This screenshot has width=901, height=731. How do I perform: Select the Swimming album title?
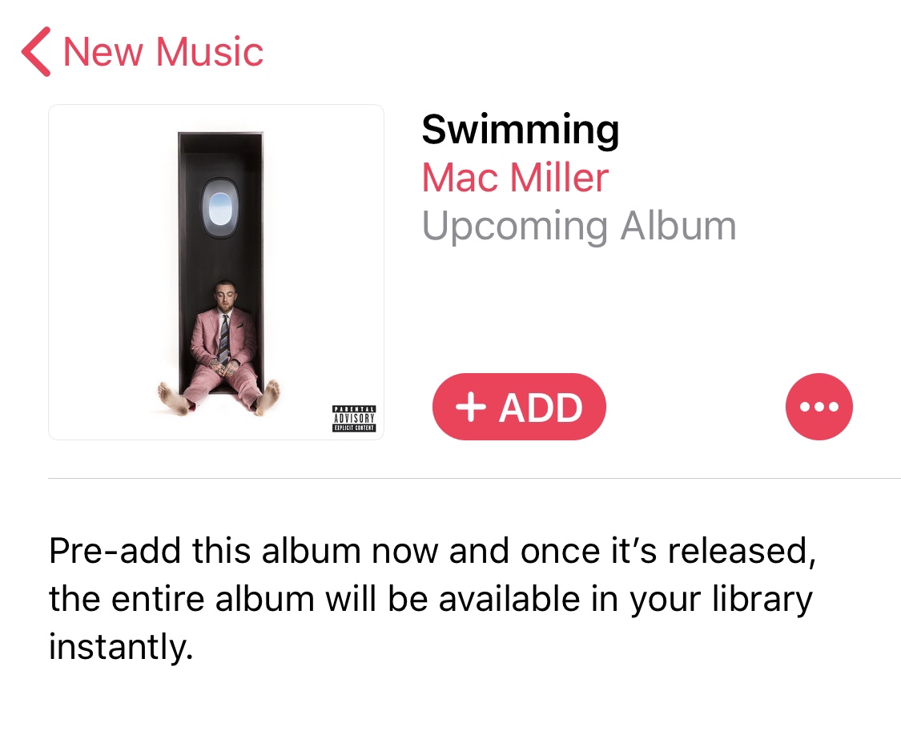click(520, 131)
